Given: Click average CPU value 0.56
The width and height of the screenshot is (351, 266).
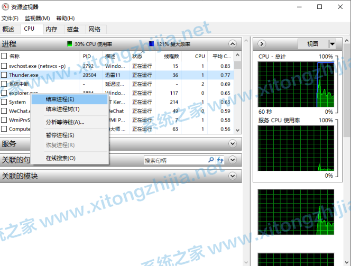Looking at the screenshot, I should click(x=225, y=129).
